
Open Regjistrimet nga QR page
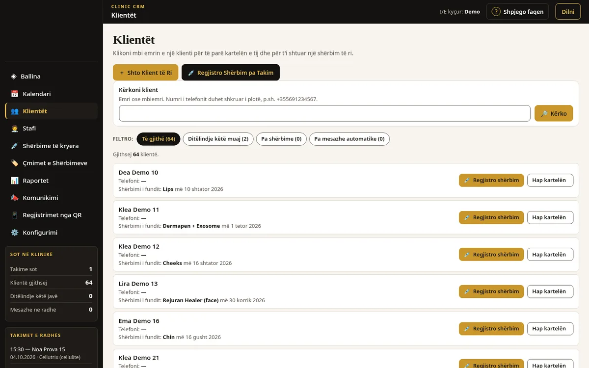pos(51,215)
